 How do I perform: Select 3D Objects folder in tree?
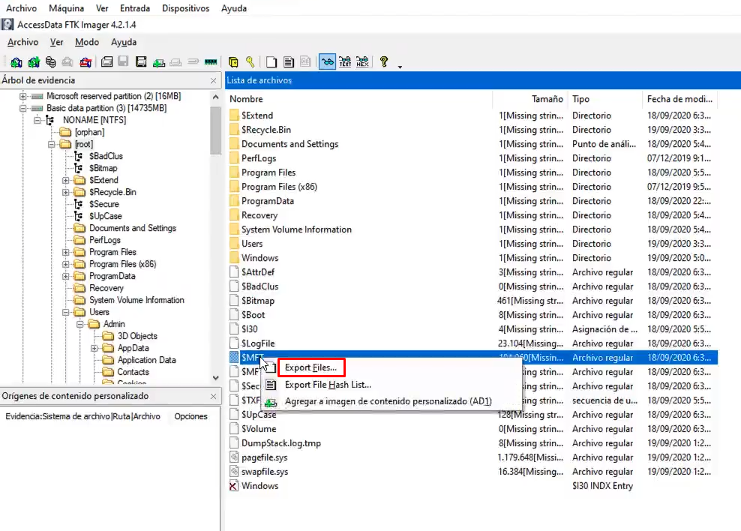pos(137,336)
